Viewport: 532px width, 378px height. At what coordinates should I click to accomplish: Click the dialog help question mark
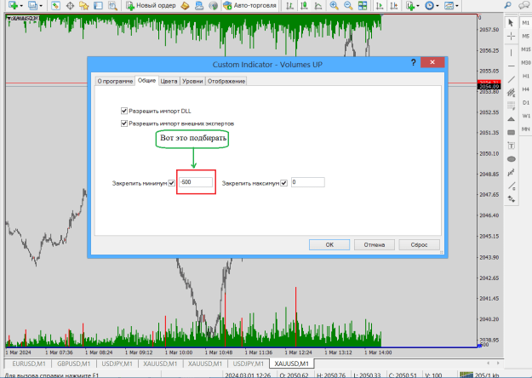tap(413, 62)
